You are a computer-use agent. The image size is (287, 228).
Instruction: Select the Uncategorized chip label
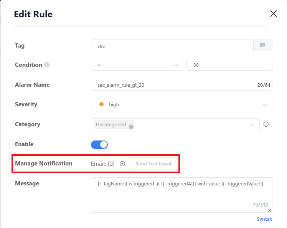(111, 124)
